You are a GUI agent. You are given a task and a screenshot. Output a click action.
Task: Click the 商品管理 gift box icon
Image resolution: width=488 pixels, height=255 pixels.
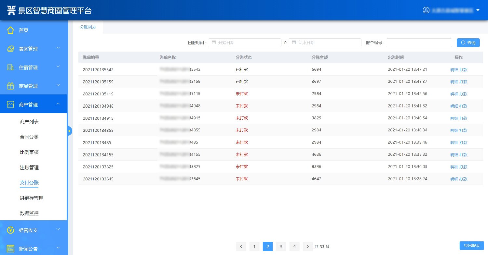click(11, 86)
